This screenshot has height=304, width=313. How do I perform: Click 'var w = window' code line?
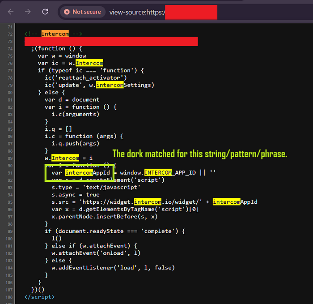coord(62,56)
